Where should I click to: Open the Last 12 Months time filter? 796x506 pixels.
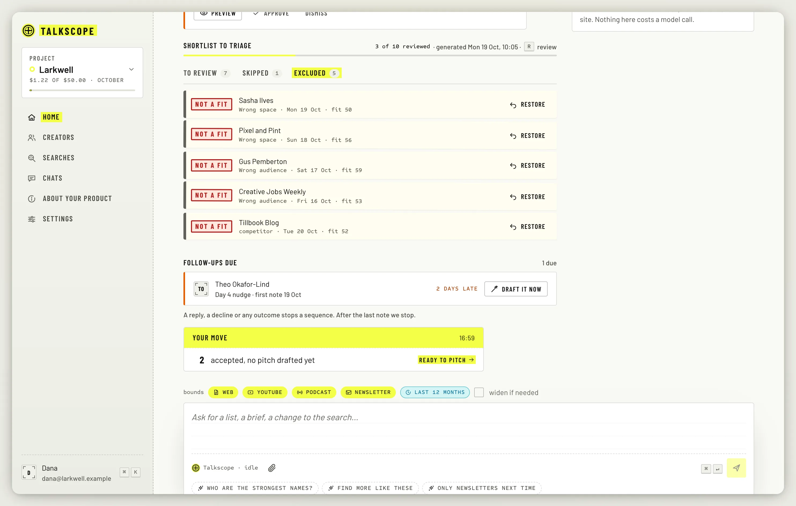click(435, 392)
